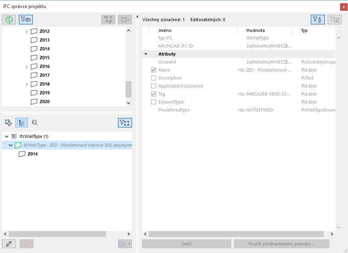Click the filter by IFC scheme icon
The width and height of the screenshot is (348, 253).
[318, 19]
